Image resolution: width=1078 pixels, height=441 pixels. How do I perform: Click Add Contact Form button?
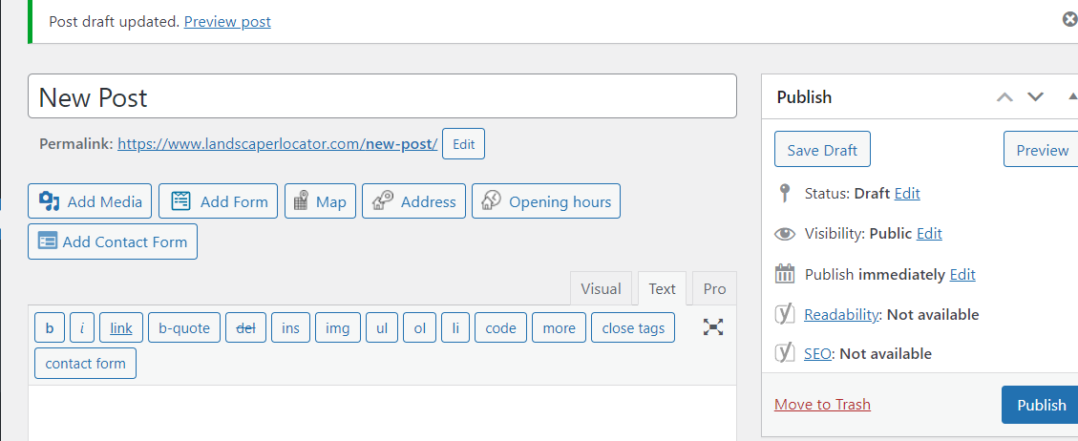113,241
